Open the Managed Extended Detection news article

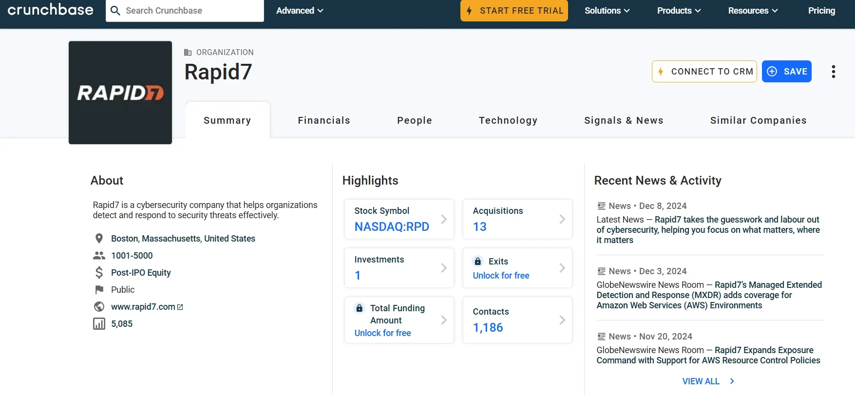(709, 295)
